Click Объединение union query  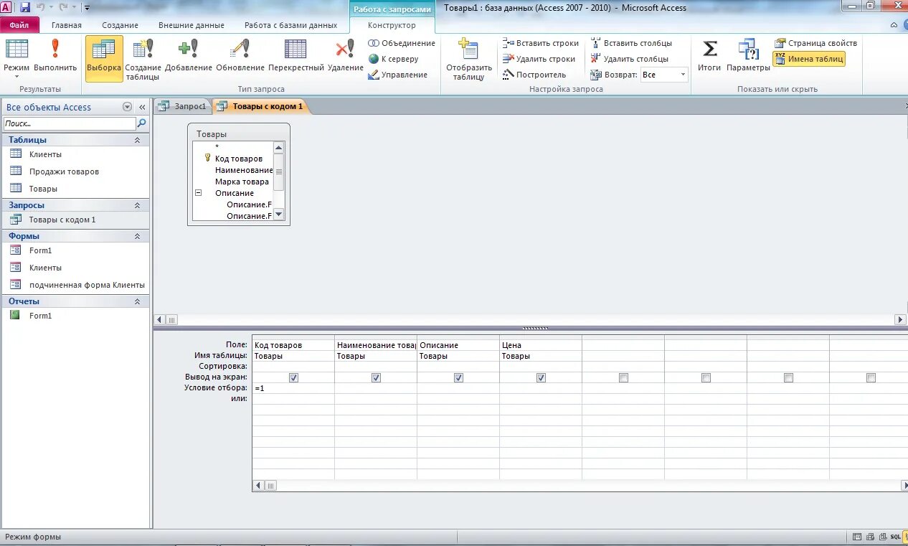(x=402, y=43)
